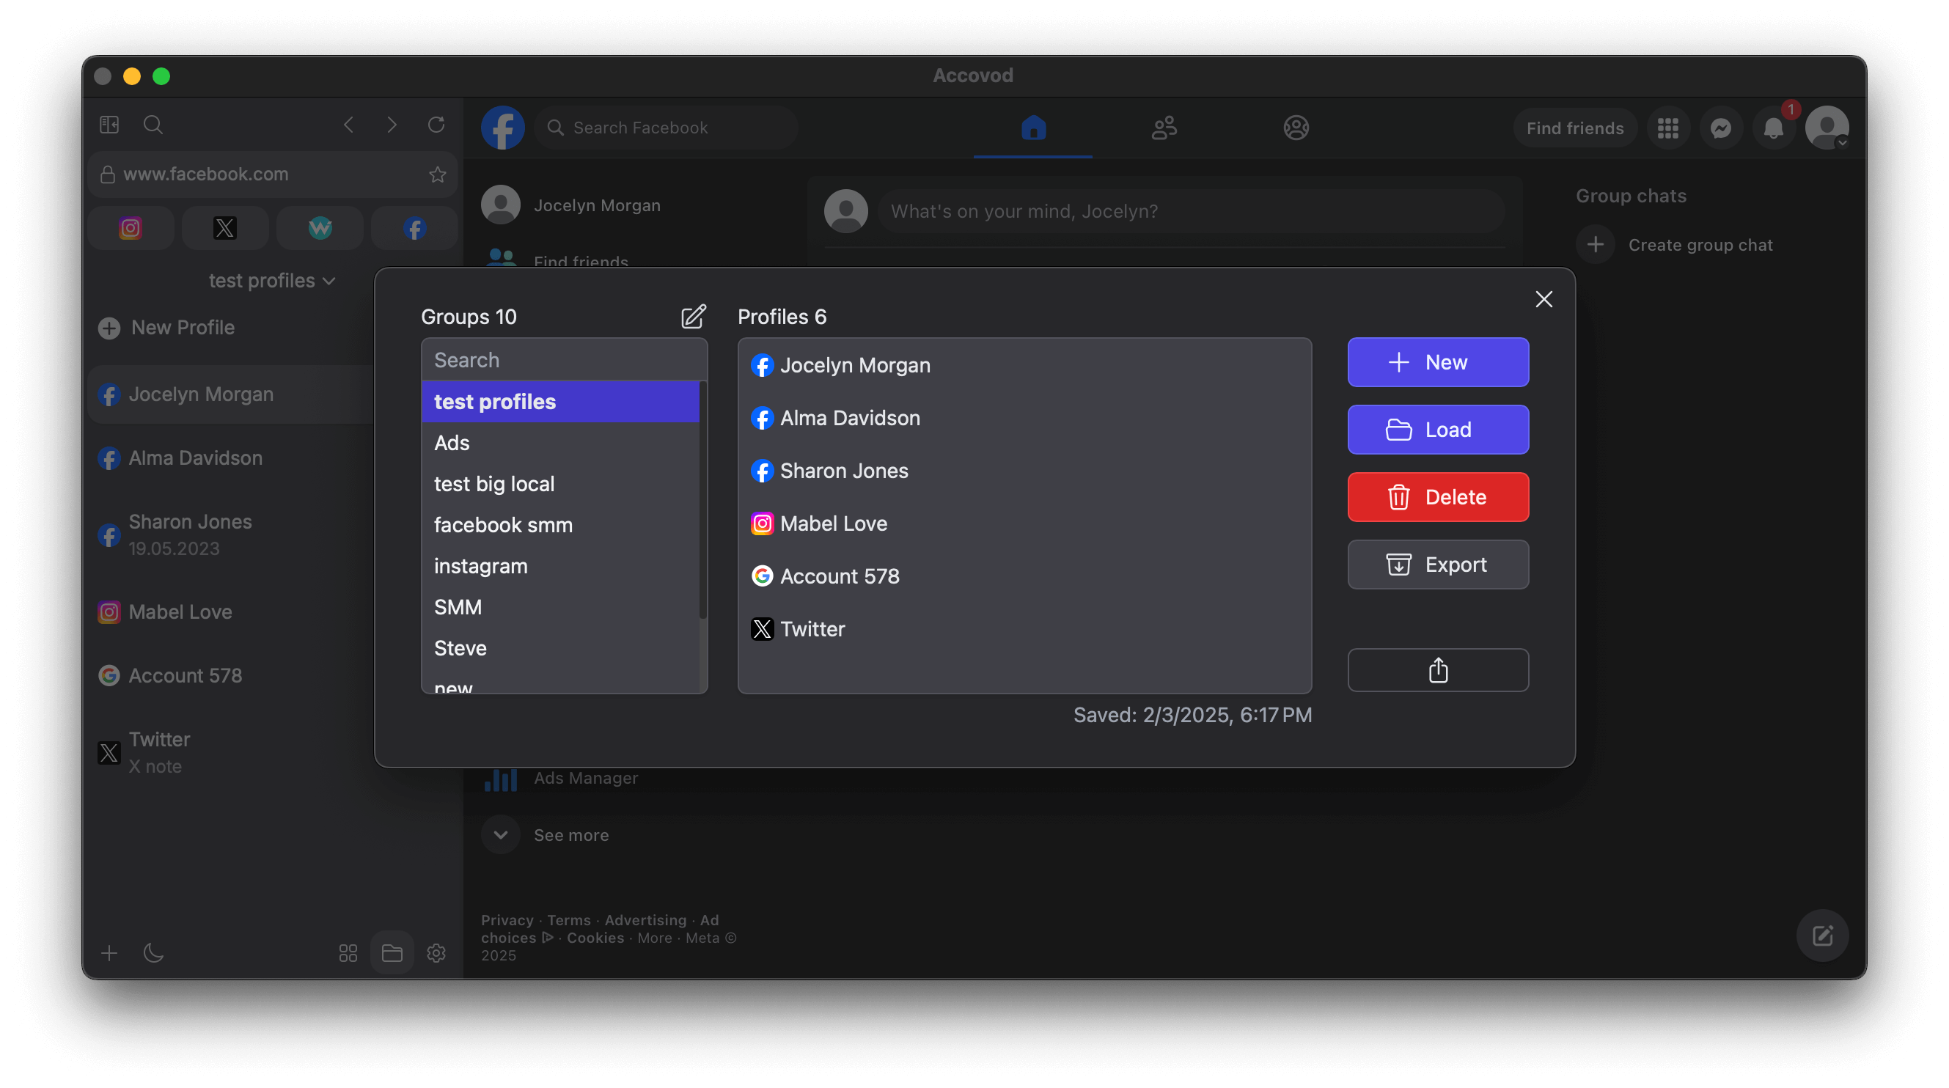Open the Privacy link in the footer
Viewport: 1949px width, 1088px height.
(x=507, y=919)
